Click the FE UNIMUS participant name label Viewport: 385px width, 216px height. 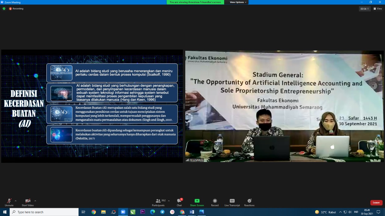[195, 160]
